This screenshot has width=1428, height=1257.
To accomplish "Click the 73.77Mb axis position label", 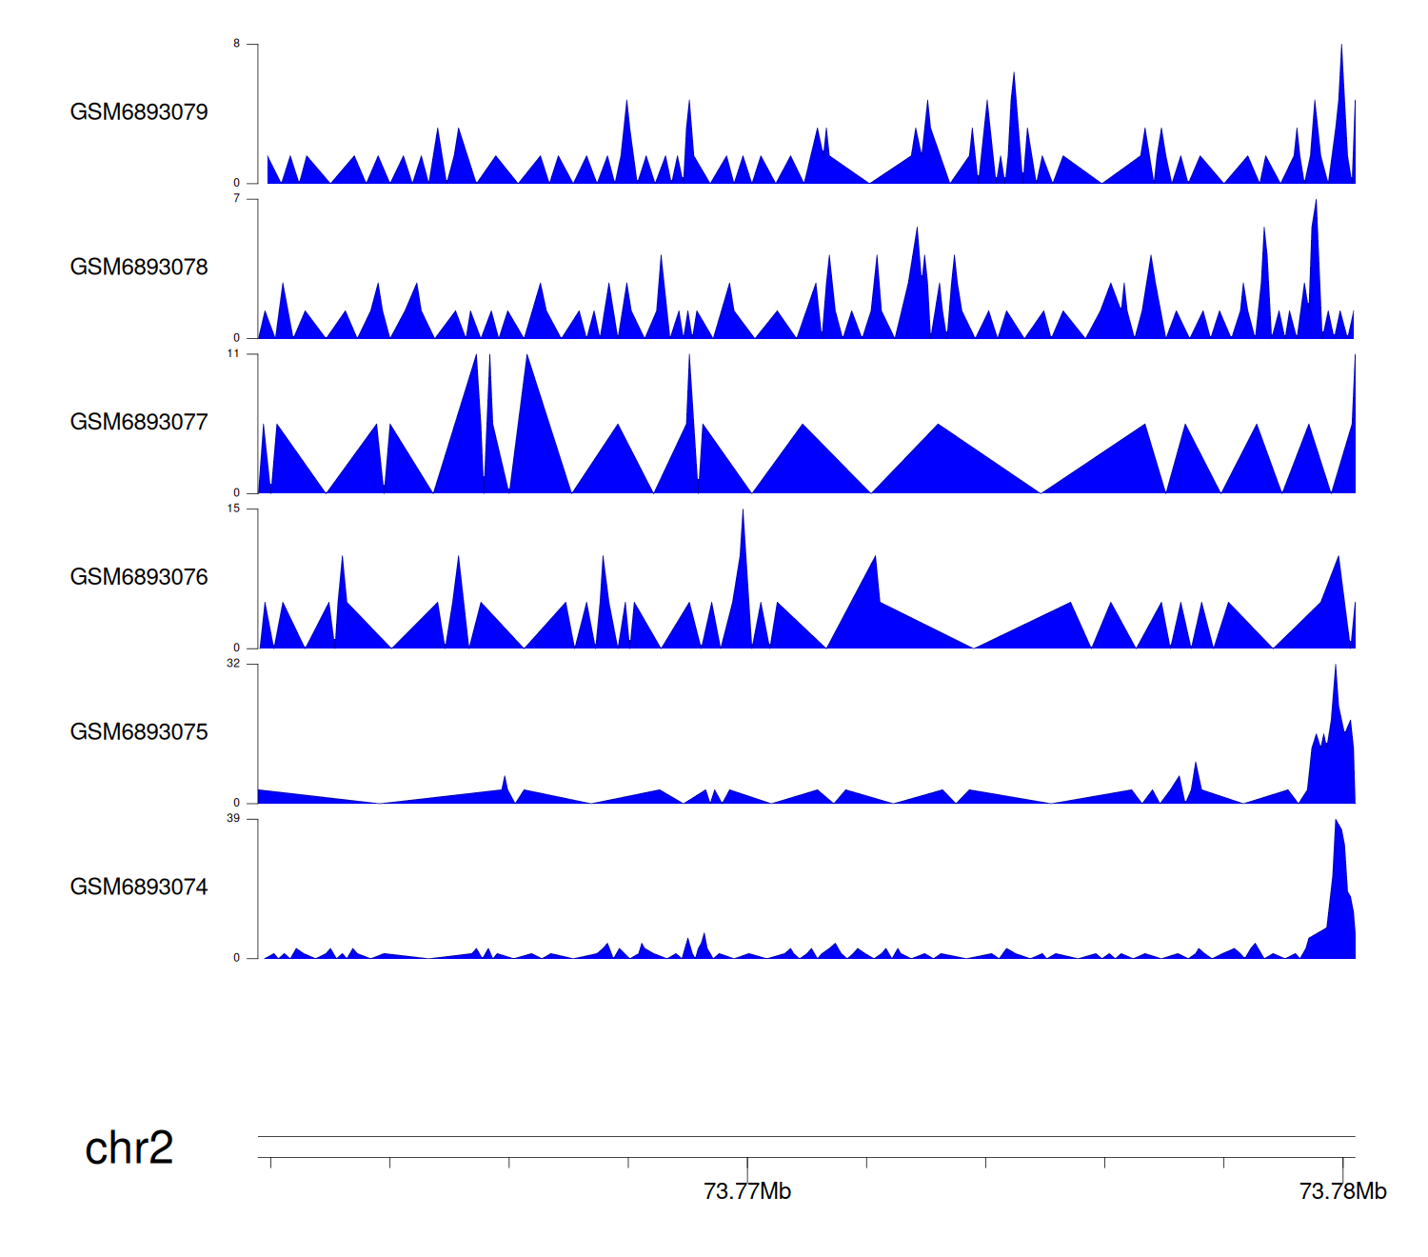I will coord(747,1192).
